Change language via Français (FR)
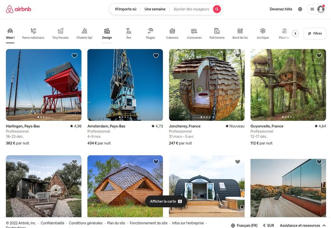Screen dimensions: 331x228 244,225
